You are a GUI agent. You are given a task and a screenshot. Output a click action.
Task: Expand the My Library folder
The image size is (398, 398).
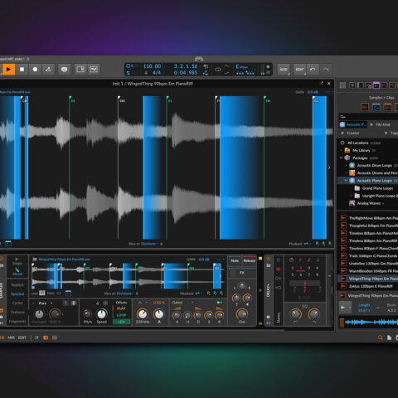click(x=342, y=150)
